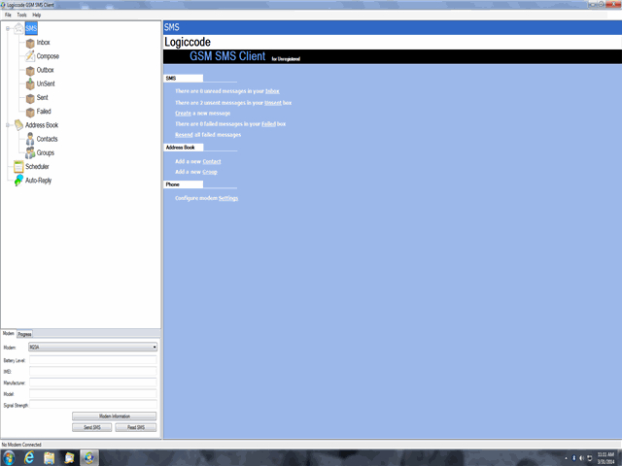Click the modem Settings link
Viewport: 622px width, 466px height.
click(x=227, y=197)
